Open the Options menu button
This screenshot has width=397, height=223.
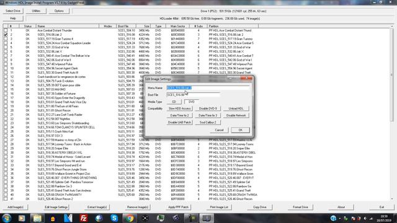click(x=59, y=11)
